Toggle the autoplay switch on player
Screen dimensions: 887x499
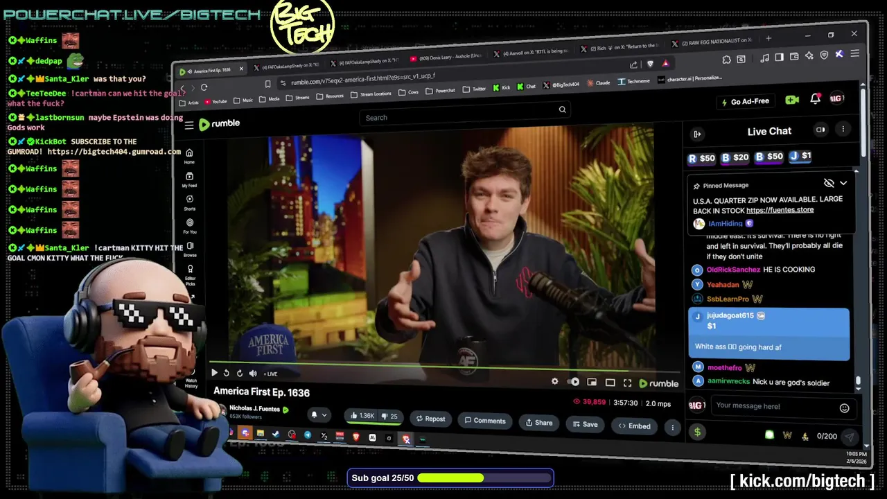coord(573,382)
